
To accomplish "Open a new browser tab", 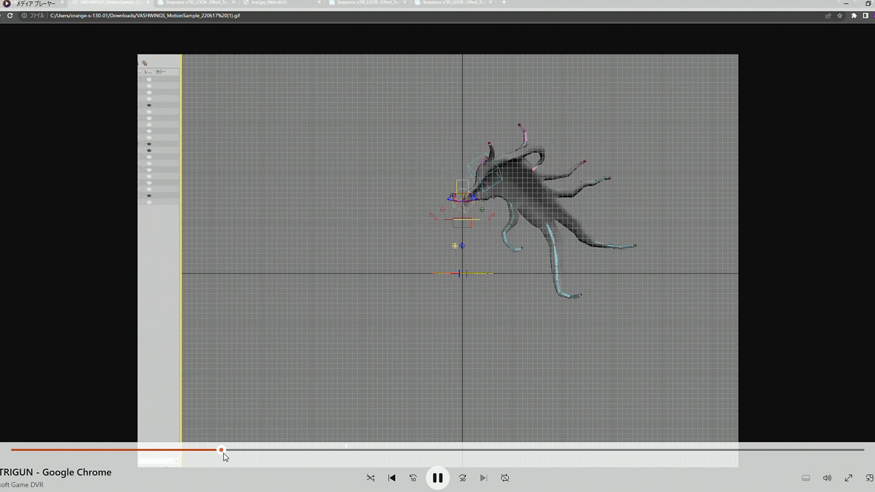I will (504, 2).
